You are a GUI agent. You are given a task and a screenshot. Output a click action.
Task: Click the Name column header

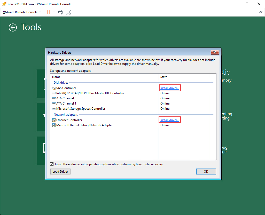[x=56, y=77]
